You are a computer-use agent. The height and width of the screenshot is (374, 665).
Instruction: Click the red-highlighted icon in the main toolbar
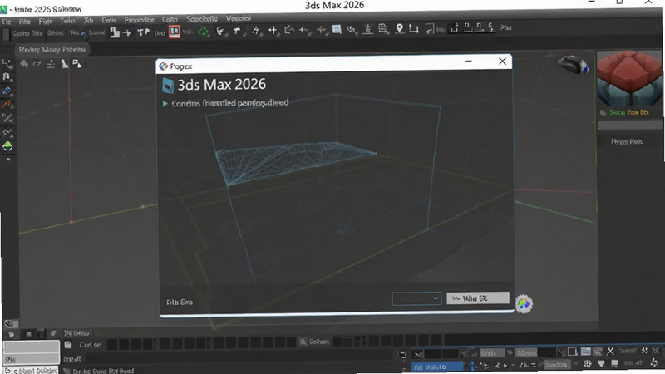tap(175, 32)
